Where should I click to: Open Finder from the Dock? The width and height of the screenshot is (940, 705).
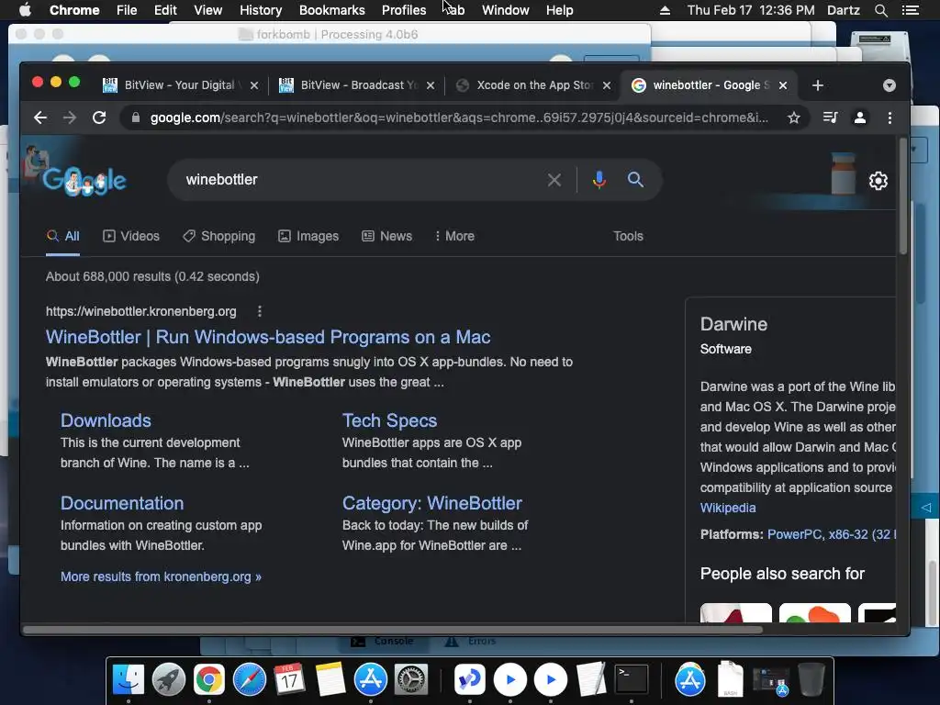(x=129, y=679)
